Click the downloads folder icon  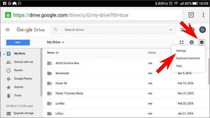pyautogui.click(x=49, y=73)
